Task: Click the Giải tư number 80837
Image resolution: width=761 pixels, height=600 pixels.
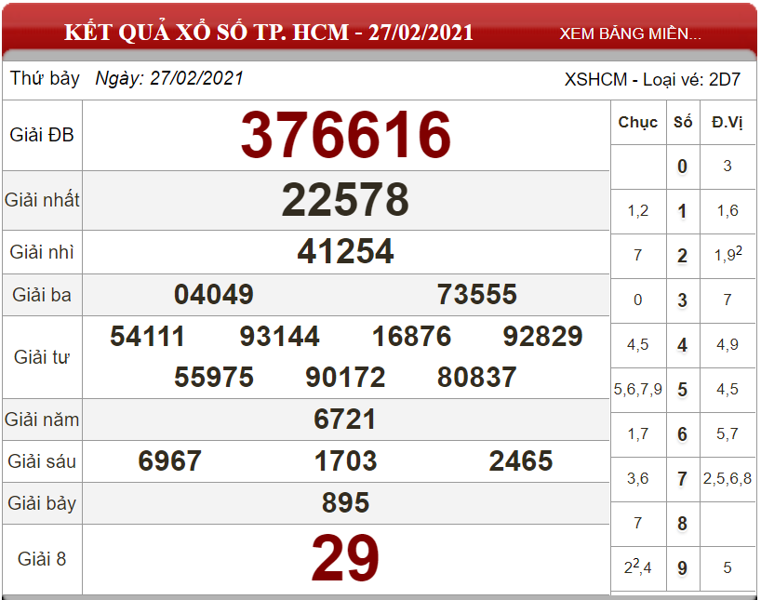Action: click(x=477, y=377)
